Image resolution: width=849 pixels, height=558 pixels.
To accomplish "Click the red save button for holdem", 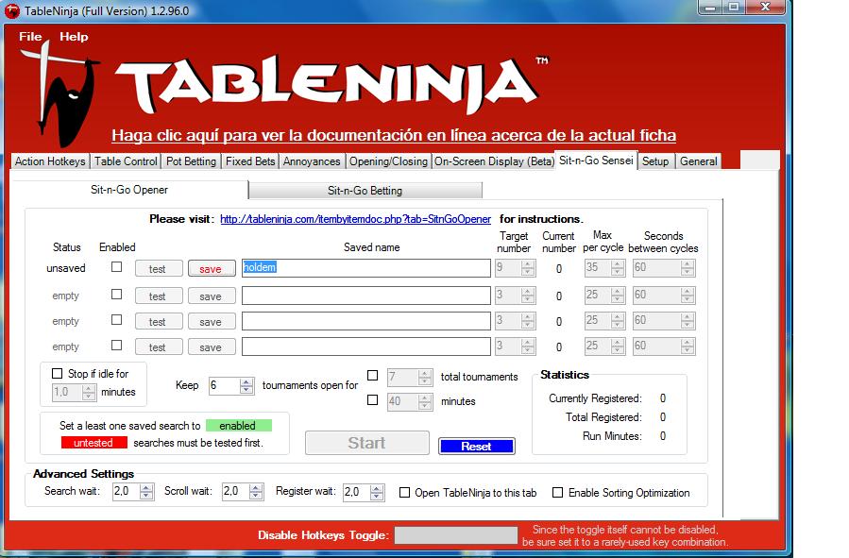I will pos(212,268).
